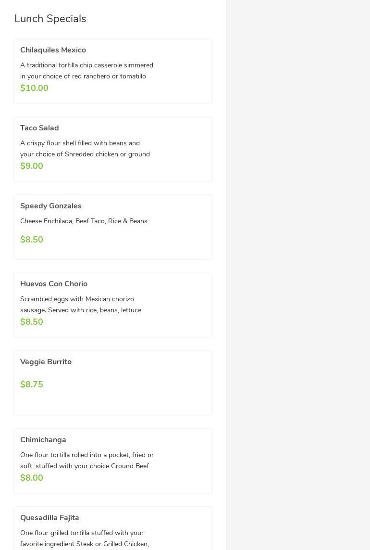The image size is (370, 550).
Task: Click the Lunch Specials section heading
Action: [50, 19]
